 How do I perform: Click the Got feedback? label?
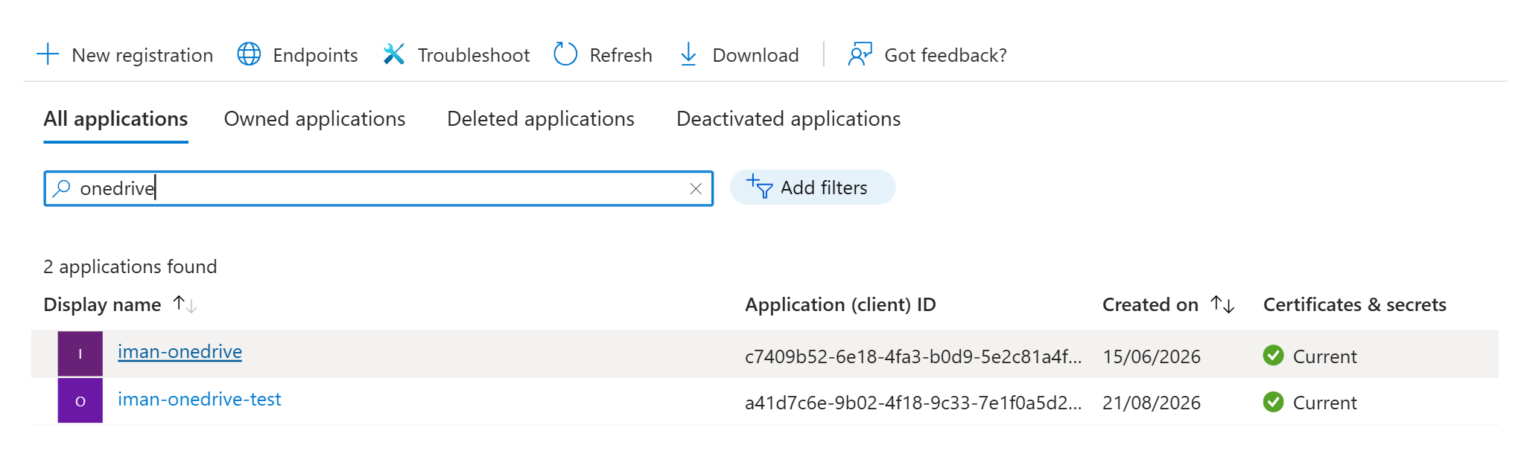[945, 55]
